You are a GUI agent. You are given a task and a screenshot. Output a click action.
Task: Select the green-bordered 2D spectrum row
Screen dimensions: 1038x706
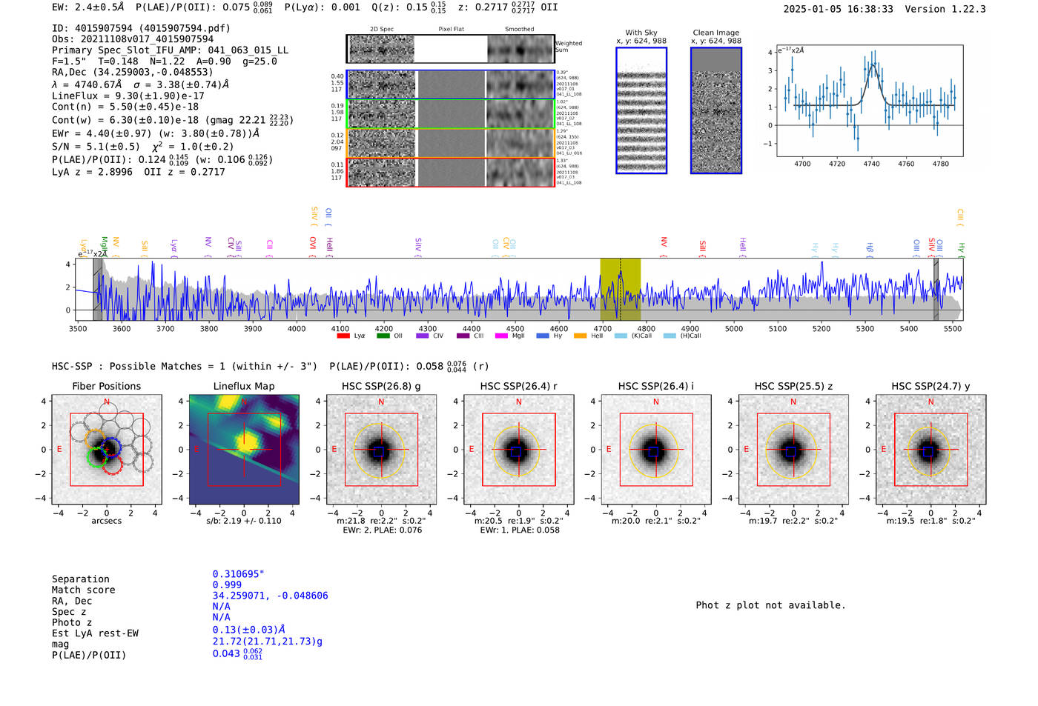(x=451, y=114)
